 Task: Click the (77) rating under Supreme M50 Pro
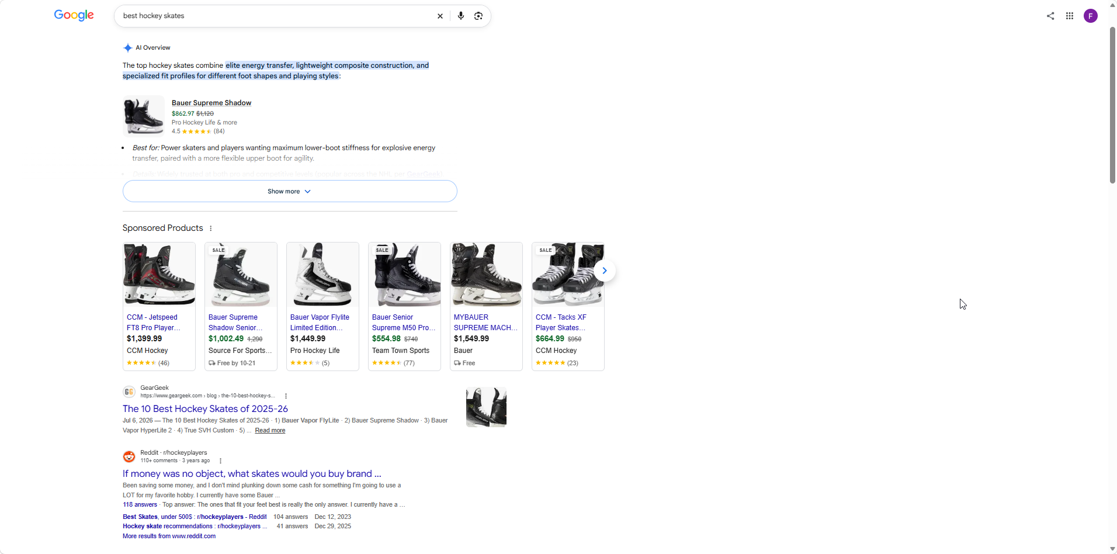point(409,363)
